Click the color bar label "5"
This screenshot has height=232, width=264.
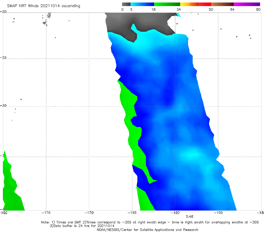131,9
